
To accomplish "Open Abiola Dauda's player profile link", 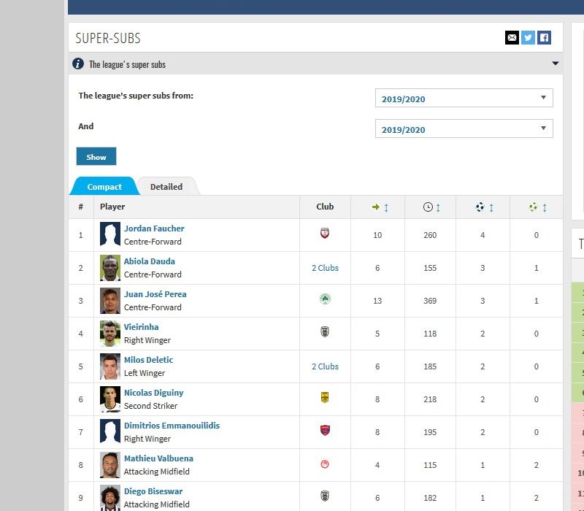I will pos(150,261).
